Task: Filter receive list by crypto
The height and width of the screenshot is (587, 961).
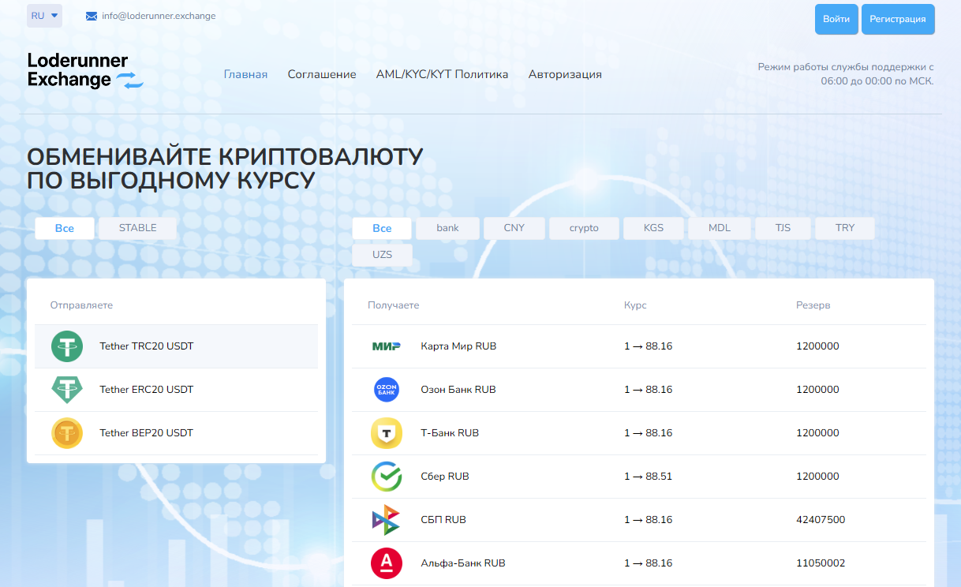Action: pos(584,228)
